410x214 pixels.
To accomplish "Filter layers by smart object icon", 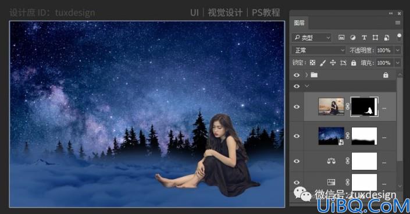I will coord(387,38).
